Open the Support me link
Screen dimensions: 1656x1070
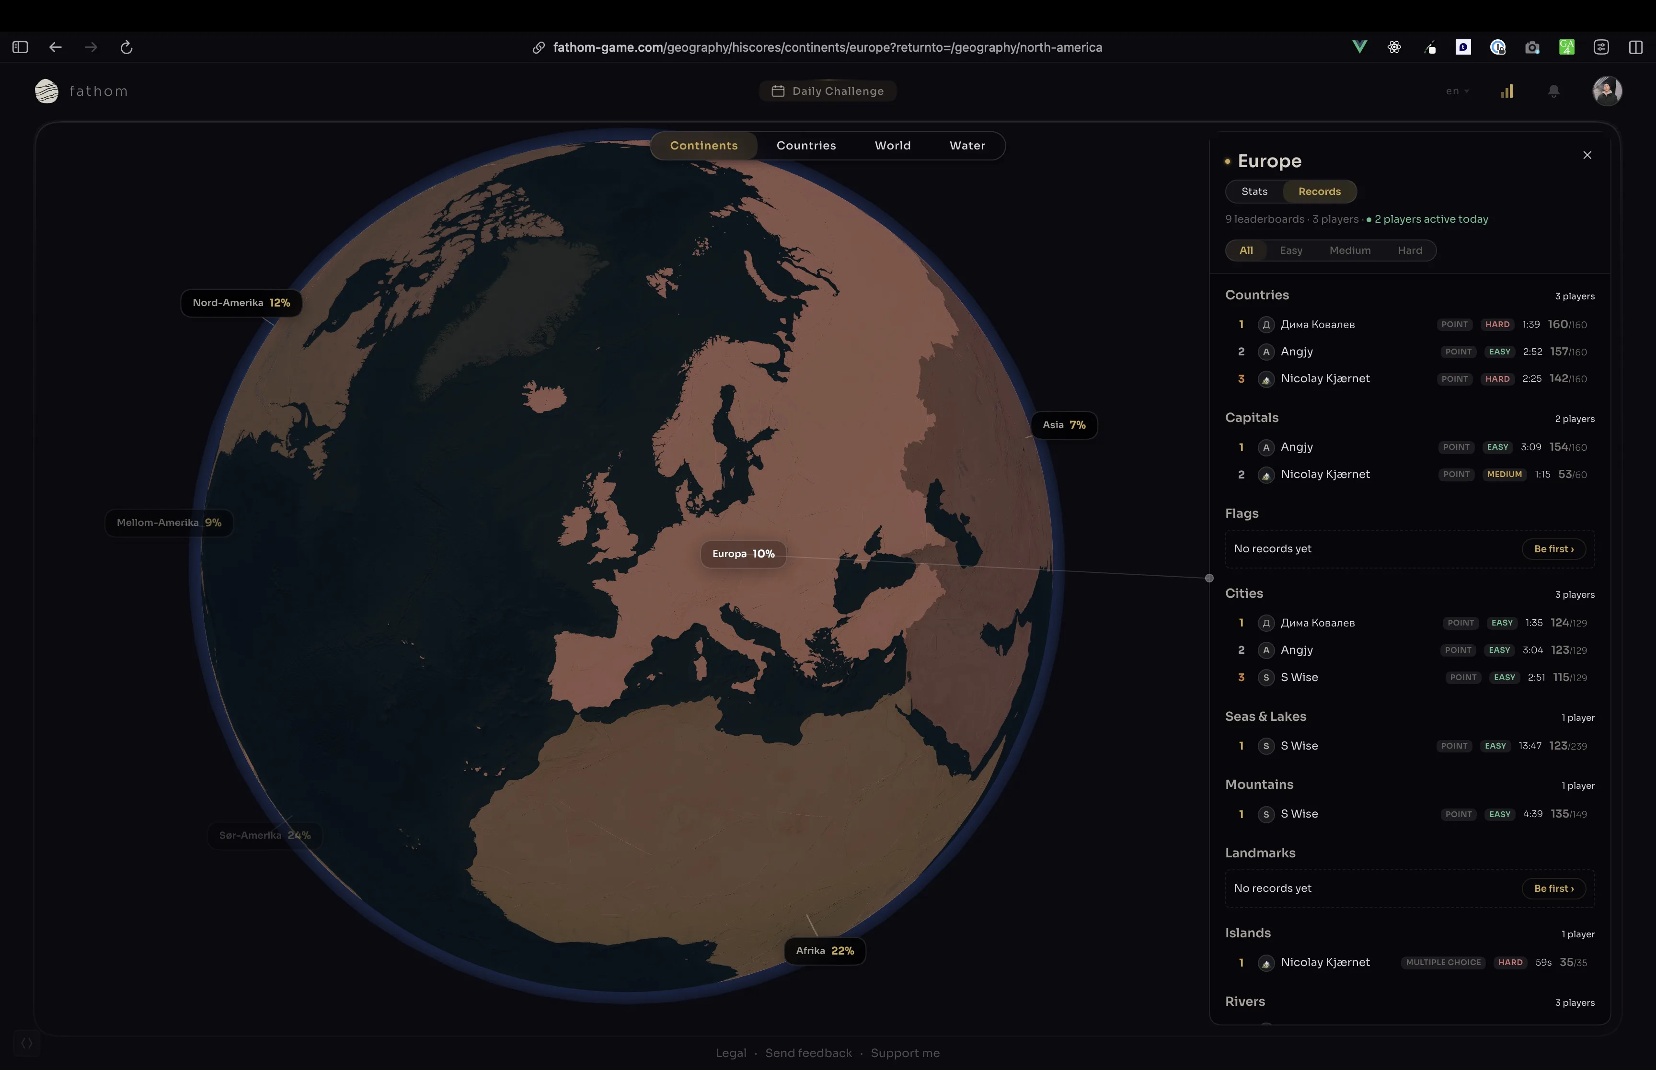point(905,1053)
